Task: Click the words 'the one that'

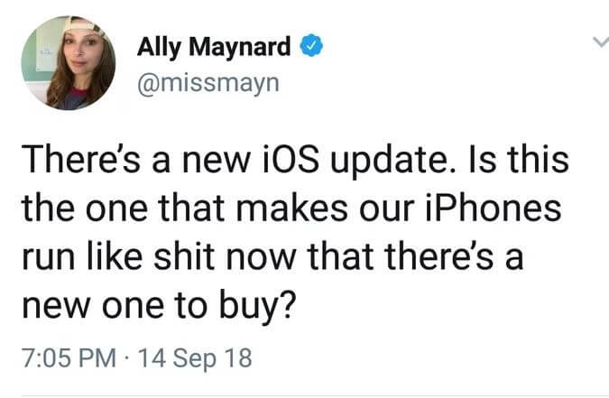Action: tap(123, 208)
